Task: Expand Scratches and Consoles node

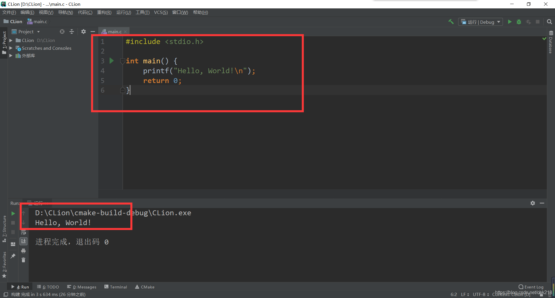Action: point(11,48)
